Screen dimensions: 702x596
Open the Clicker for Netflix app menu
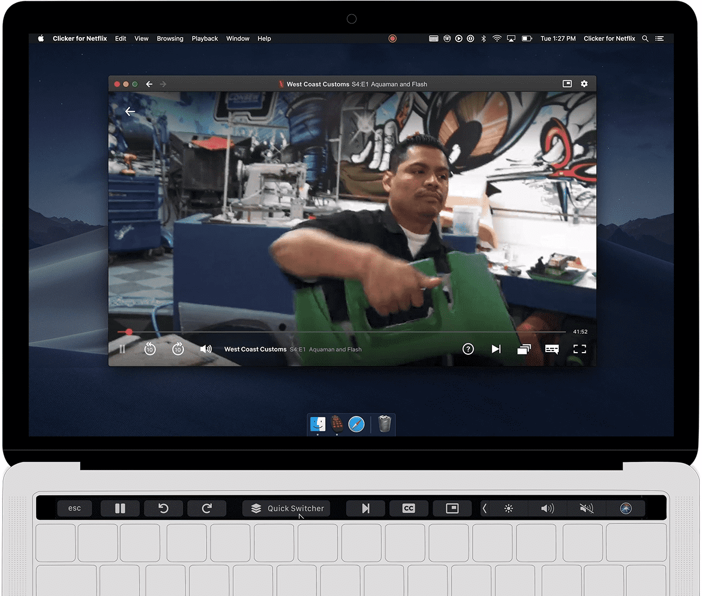[80, 38]
